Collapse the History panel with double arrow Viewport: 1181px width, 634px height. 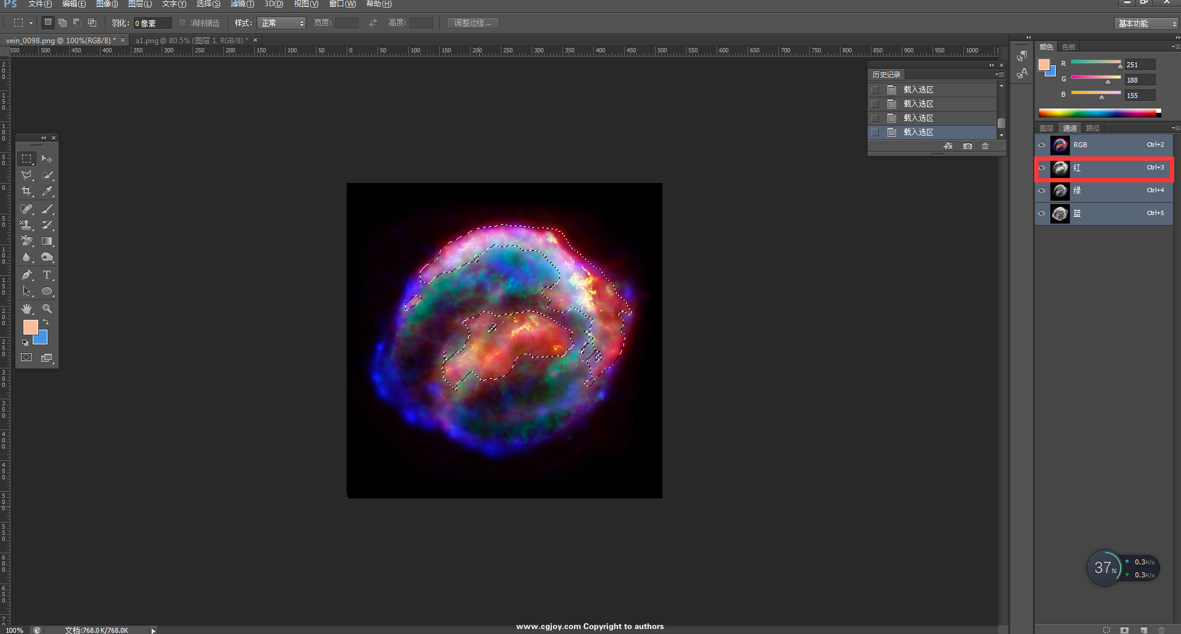992,65
